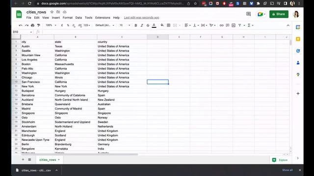Open the Edit menu
The width and height of the screenshot is (314, 176).
pyautogui.click(x=37, y=18)
